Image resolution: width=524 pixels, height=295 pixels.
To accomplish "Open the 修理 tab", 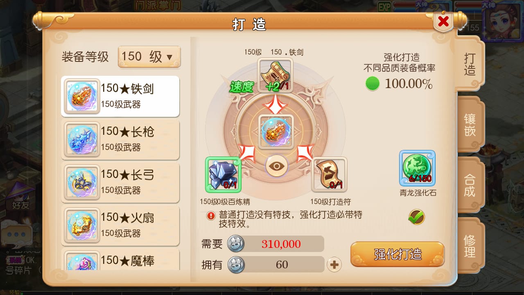I will click(470, 245).
